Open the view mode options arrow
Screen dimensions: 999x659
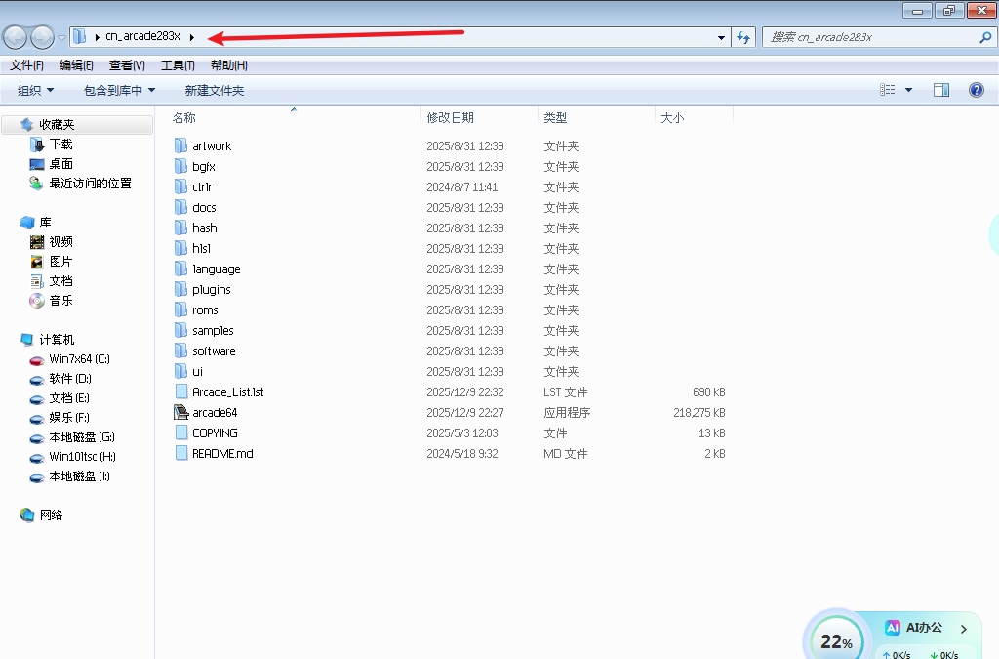point(909,90)
